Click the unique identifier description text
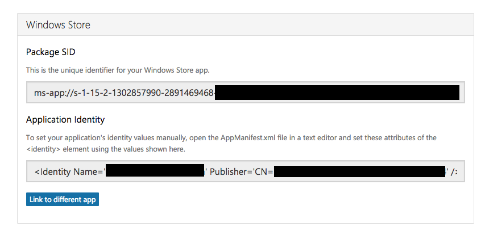Viewport: 485px width, 243px height. [x=118, y=70]
